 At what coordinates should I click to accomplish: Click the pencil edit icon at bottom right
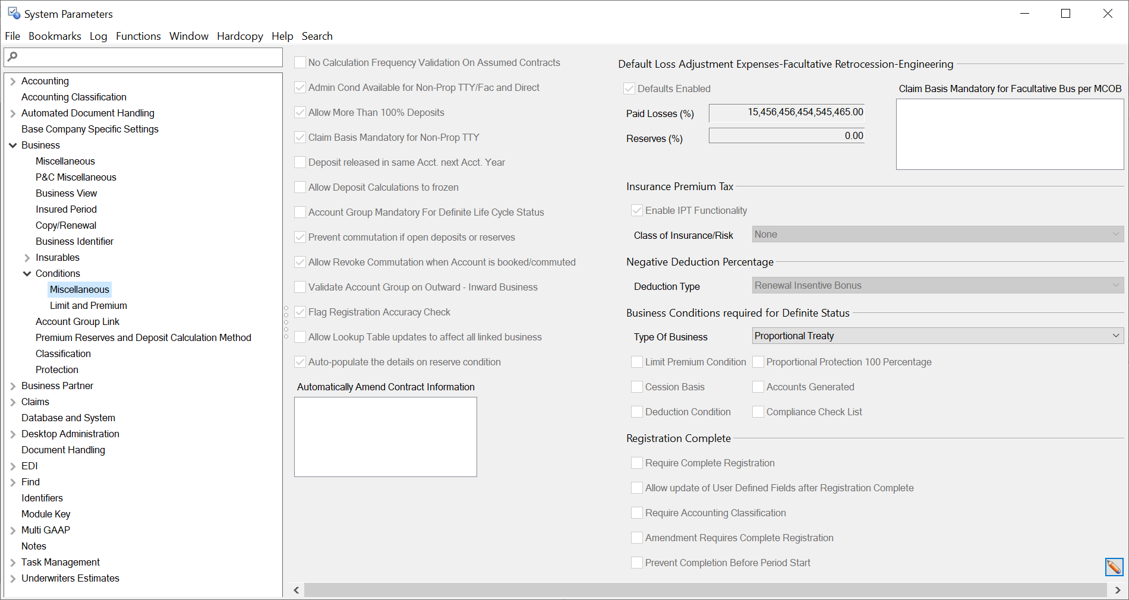point(1113,567)
